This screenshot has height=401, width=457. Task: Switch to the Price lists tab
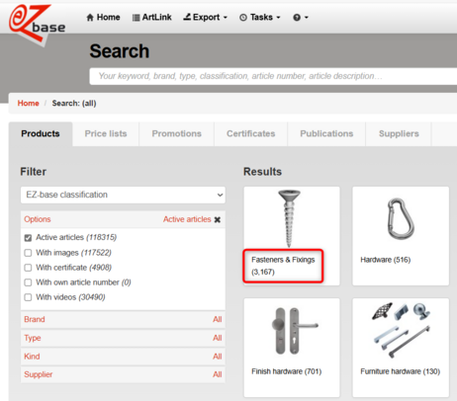[x=106, y=133]
